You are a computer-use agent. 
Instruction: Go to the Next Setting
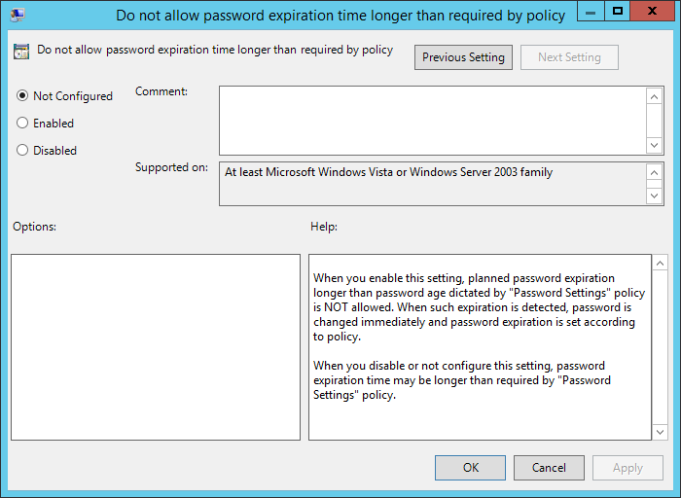click(x=569, y=57)
